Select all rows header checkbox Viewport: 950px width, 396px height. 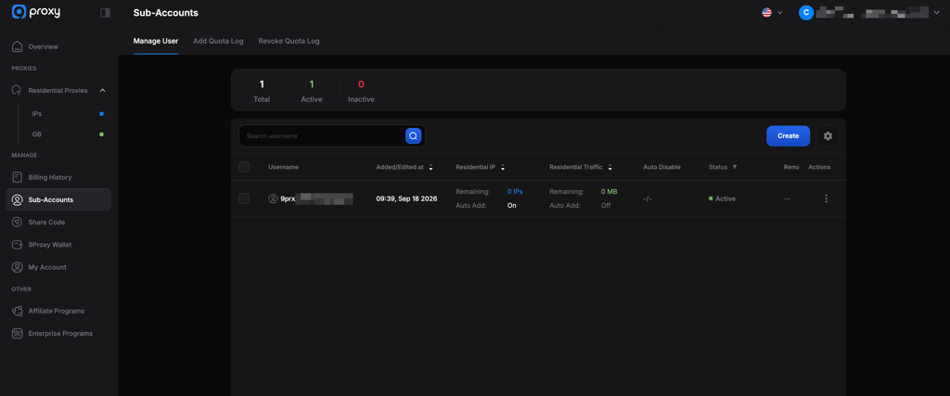pyautogui.click(x=244, y=167)
